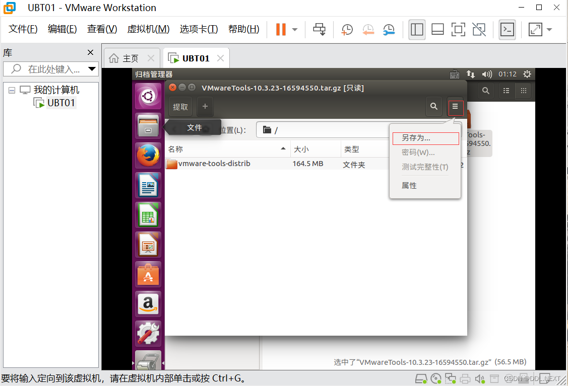Launch LibreOffice Impress from the dock
This screenshot has height=386, width=568.
(x=148, y=244)
